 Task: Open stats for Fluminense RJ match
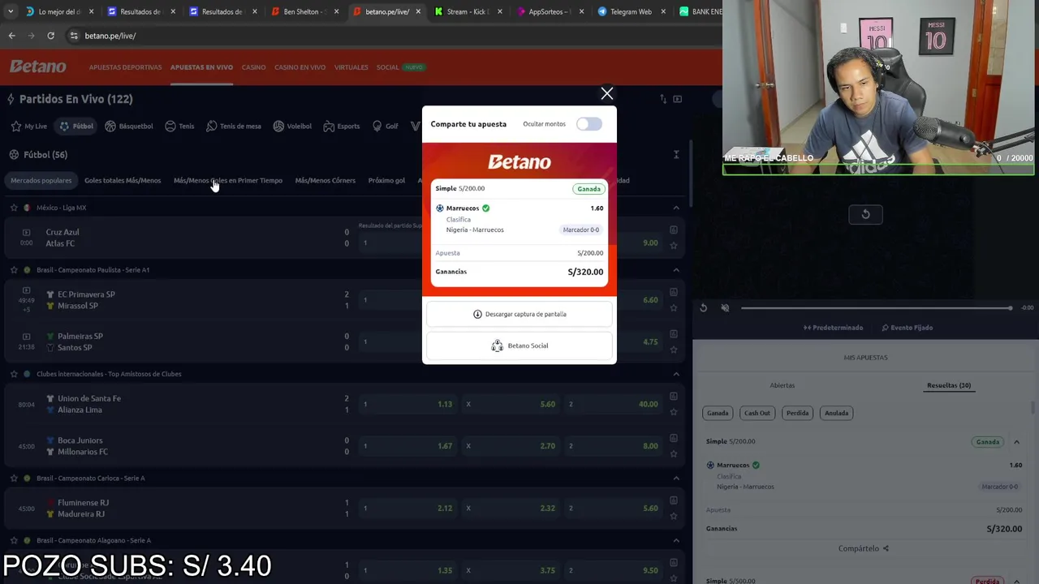[674, 501]
